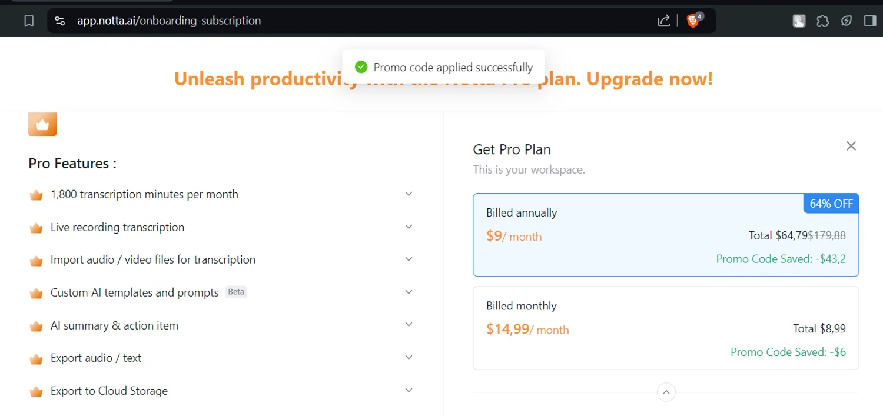Image resolution: width=883 pixels, height=416 pixels.
Task: Toggle the browser sidebar panel icon
Action: point(869,21)
